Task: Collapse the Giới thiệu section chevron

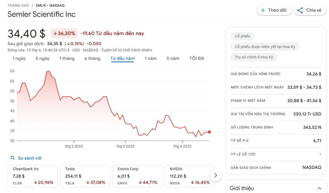Action: pos(320,188)
